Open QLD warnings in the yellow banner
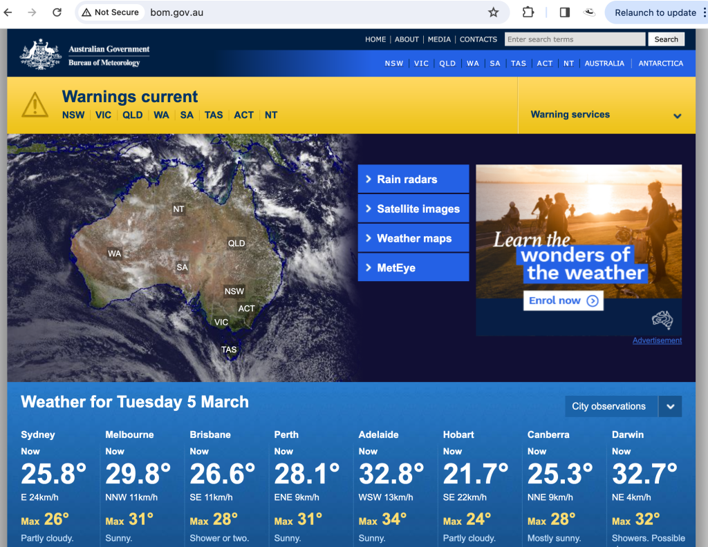The image size is (708, 547). (132, 115)
